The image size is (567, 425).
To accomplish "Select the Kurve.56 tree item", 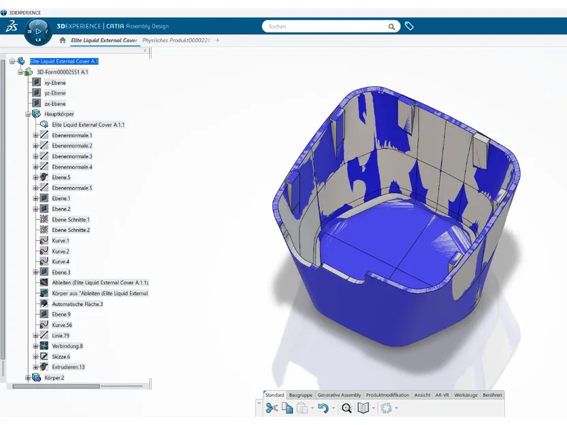I will [62, 325].
